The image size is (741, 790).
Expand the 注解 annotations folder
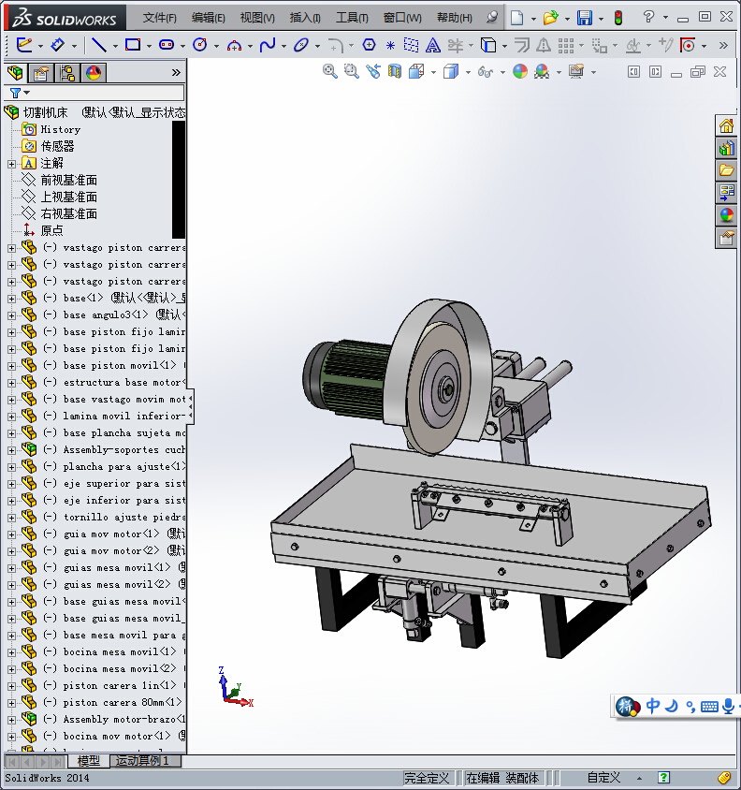click(11, 164)
